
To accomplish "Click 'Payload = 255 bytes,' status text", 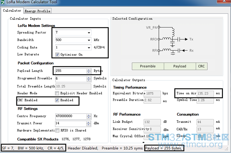I will pos(164,148).
